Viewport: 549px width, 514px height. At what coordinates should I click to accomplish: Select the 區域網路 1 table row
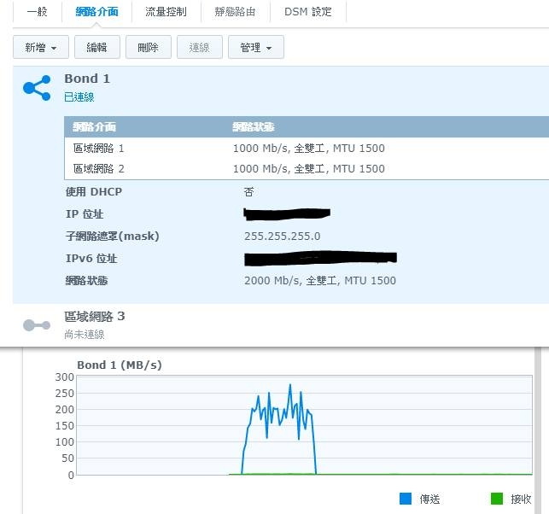pos(307,148)
